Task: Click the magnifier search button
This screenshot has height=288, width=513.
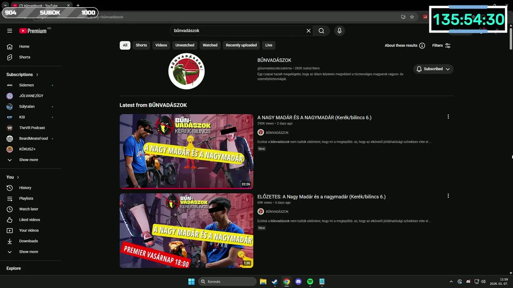Action: pos(321,31)
